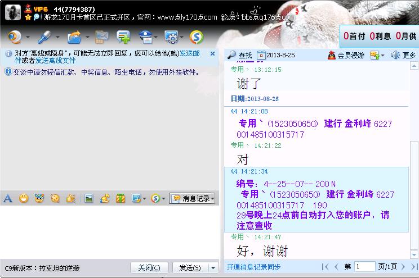Screen dimensions: 419x278
Task: Start a voice call with microphone icon
Action: [x=44, y=37]
